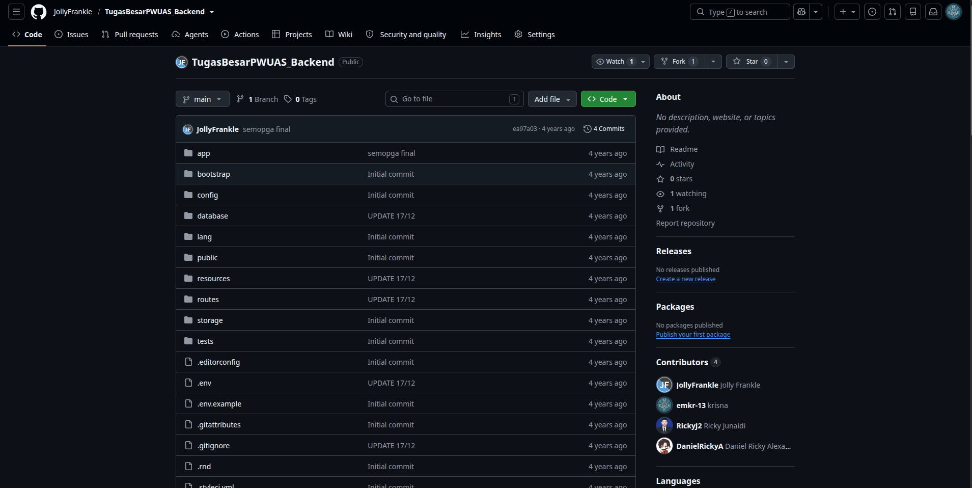
Task: Open the ea97a03 commit hash link
Action: [524, 129]
